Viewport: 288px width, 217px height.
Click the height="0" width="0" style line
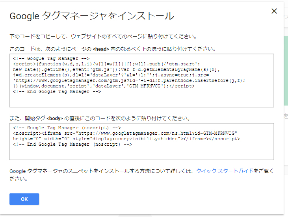pyautogui.click(x=126, y=139)
